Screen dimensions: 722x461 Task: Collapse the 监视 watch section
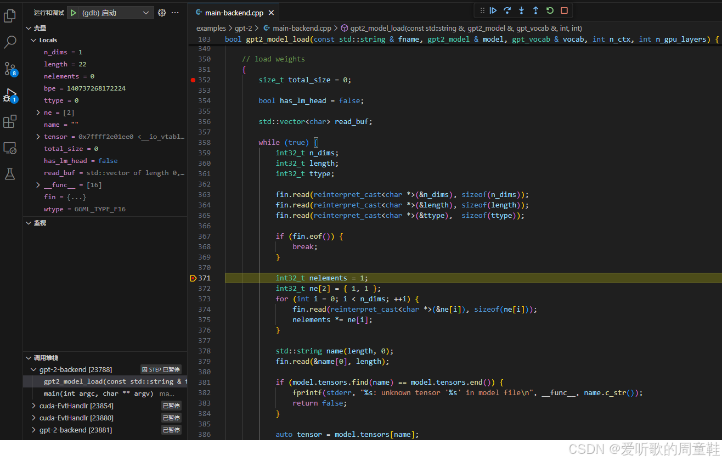[x=29, y=223]
